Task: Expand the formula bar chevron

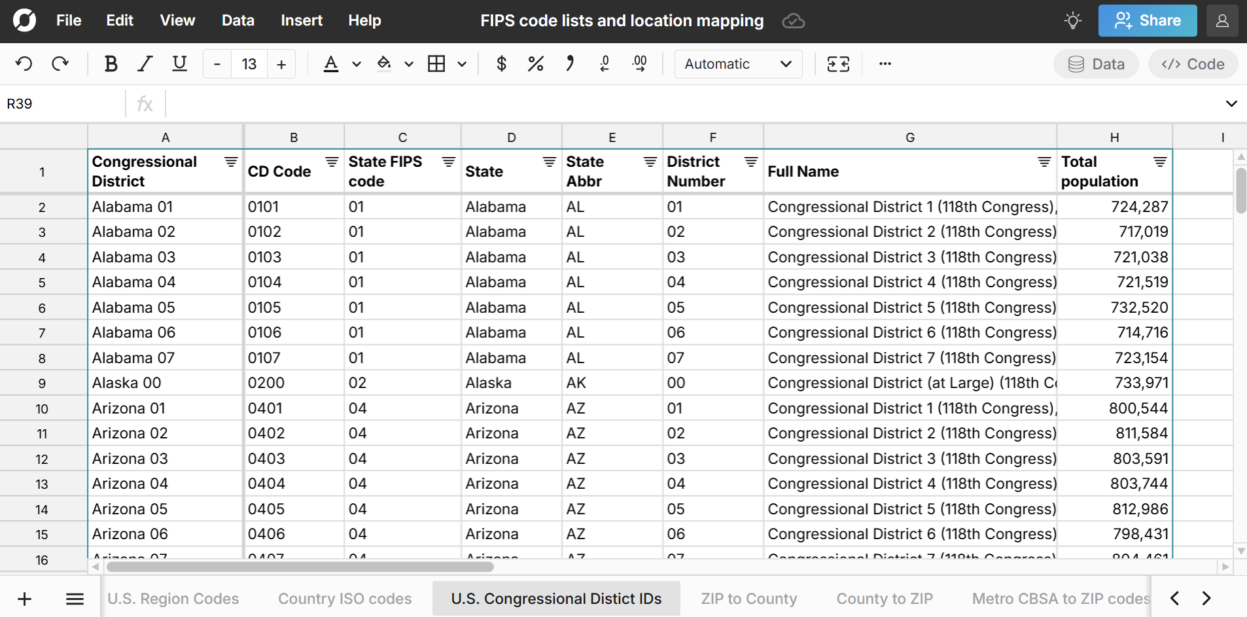Action: [1231, 104]
